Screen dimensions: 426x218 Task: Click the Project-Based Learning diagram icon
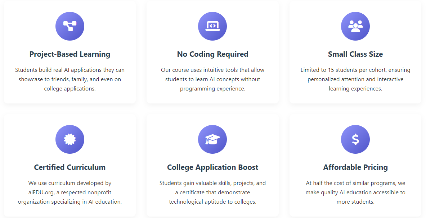point(70,26)
